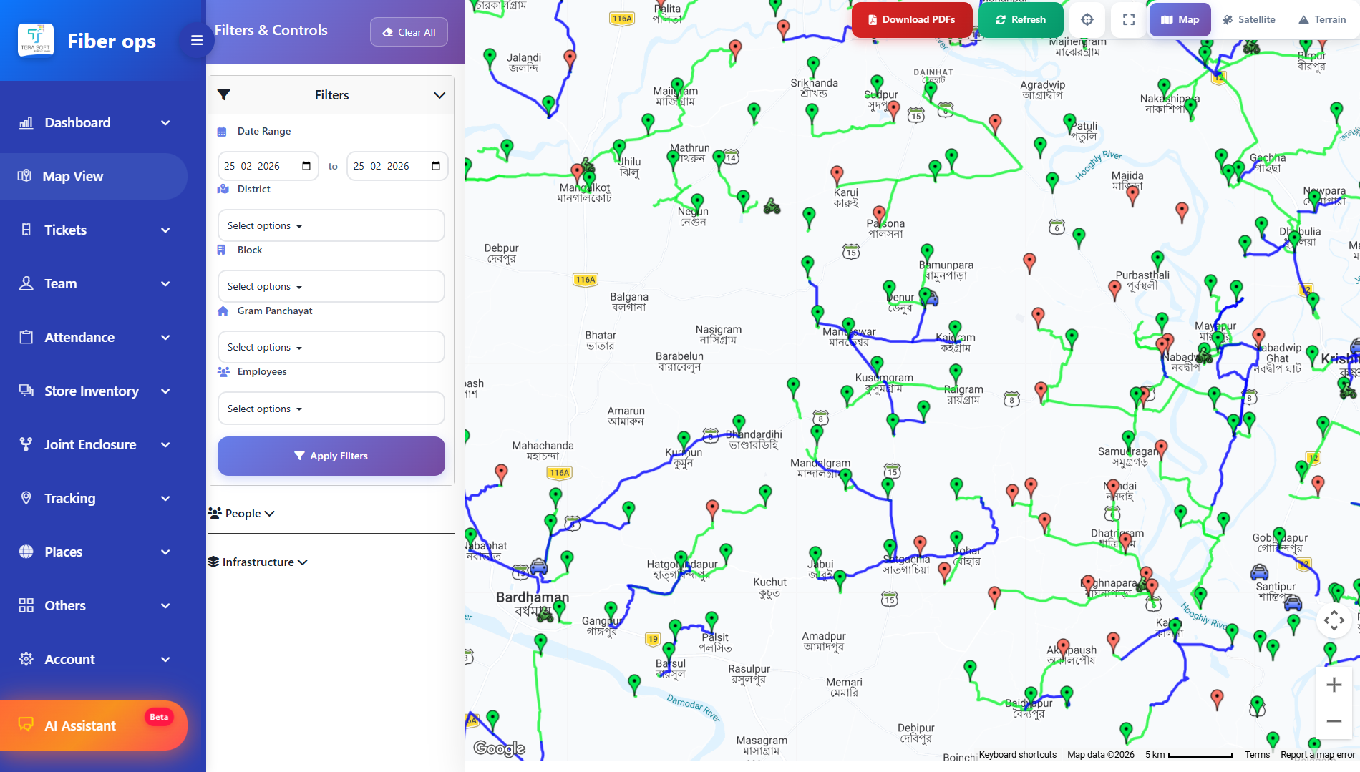Click the end date input field
The image size is (1360, 772).
point(390,166)
